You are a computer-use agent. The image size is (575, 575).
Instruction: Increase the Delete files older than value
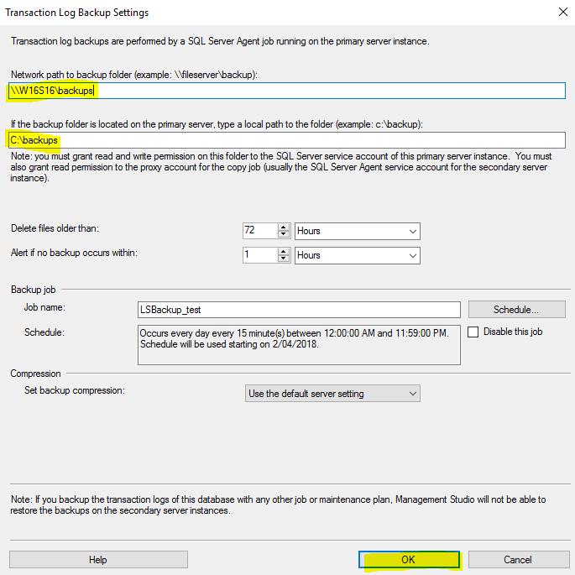click(x=284, y=227)
